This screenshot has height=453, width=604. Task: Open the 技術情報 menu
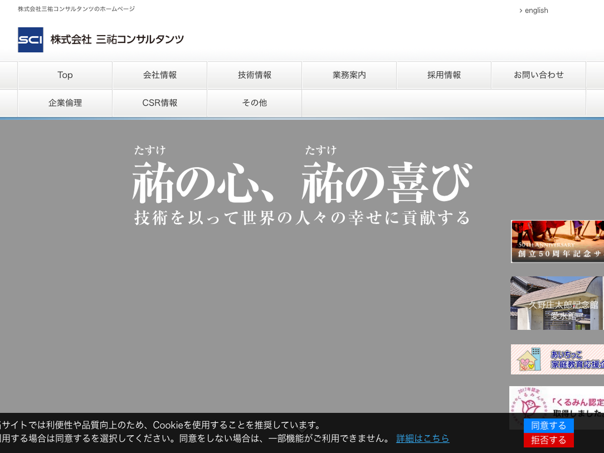click(x=254, y=75)
